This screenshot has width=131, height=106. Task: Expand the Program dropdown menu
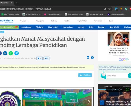click(24, 21)
